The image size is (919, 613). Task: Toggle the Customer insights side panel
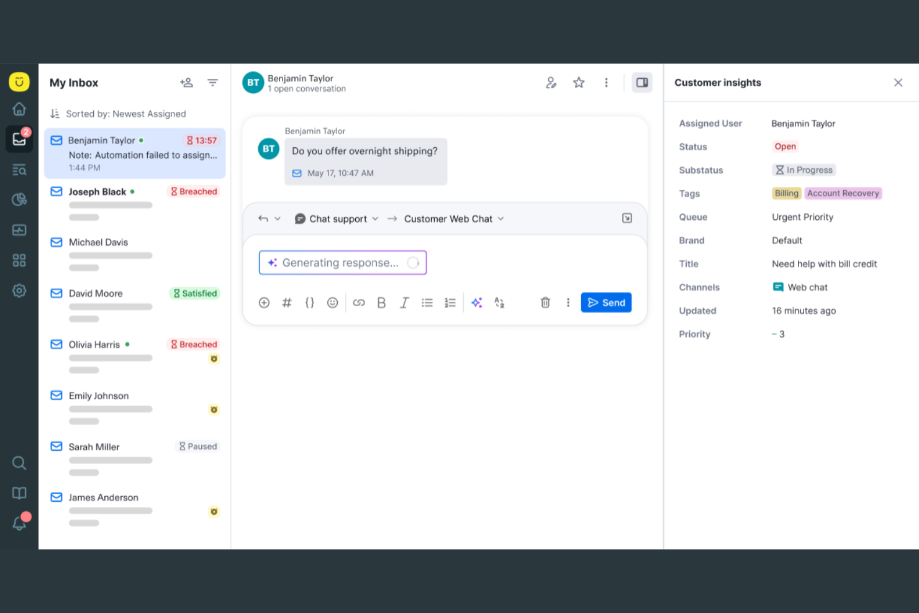pos(642,82)
